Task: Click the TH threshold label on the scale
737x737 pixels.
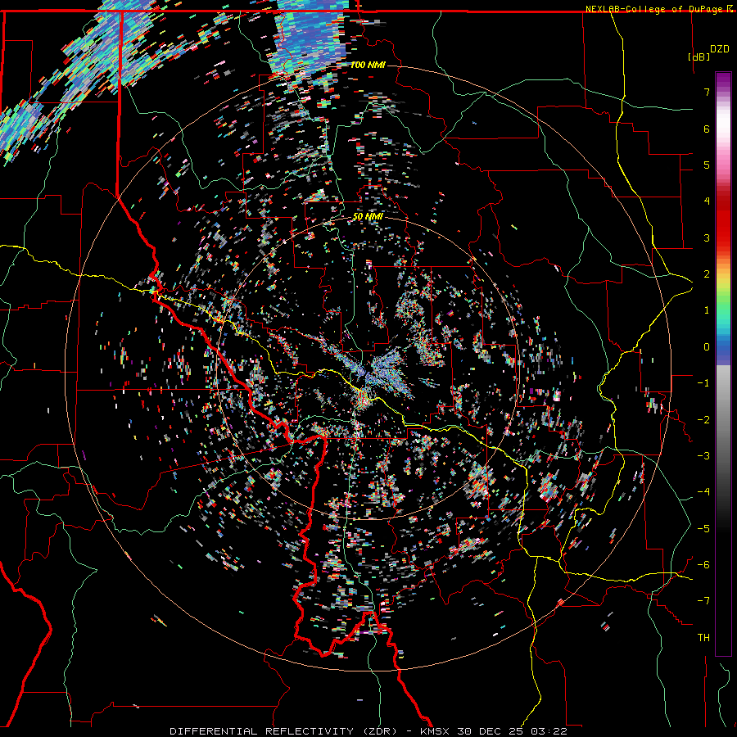Action: pos(703,637)
